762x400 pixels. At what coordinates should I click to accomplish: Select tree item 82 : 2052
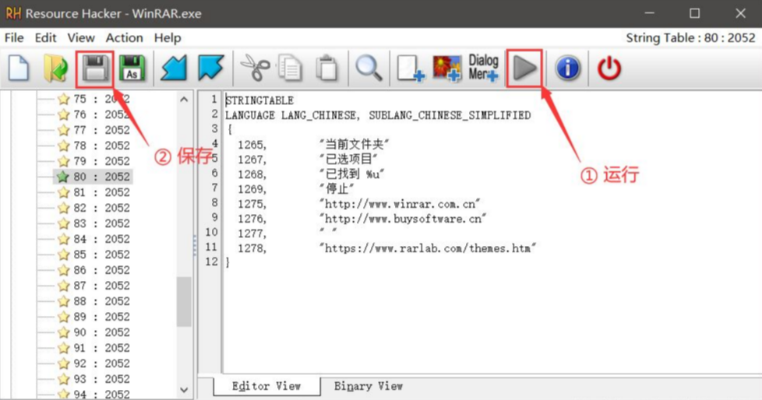point(93,208)
